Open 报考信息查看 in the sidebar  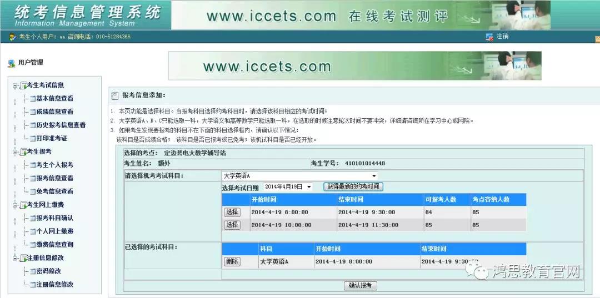pyautogui.click(x=54, y=179)
